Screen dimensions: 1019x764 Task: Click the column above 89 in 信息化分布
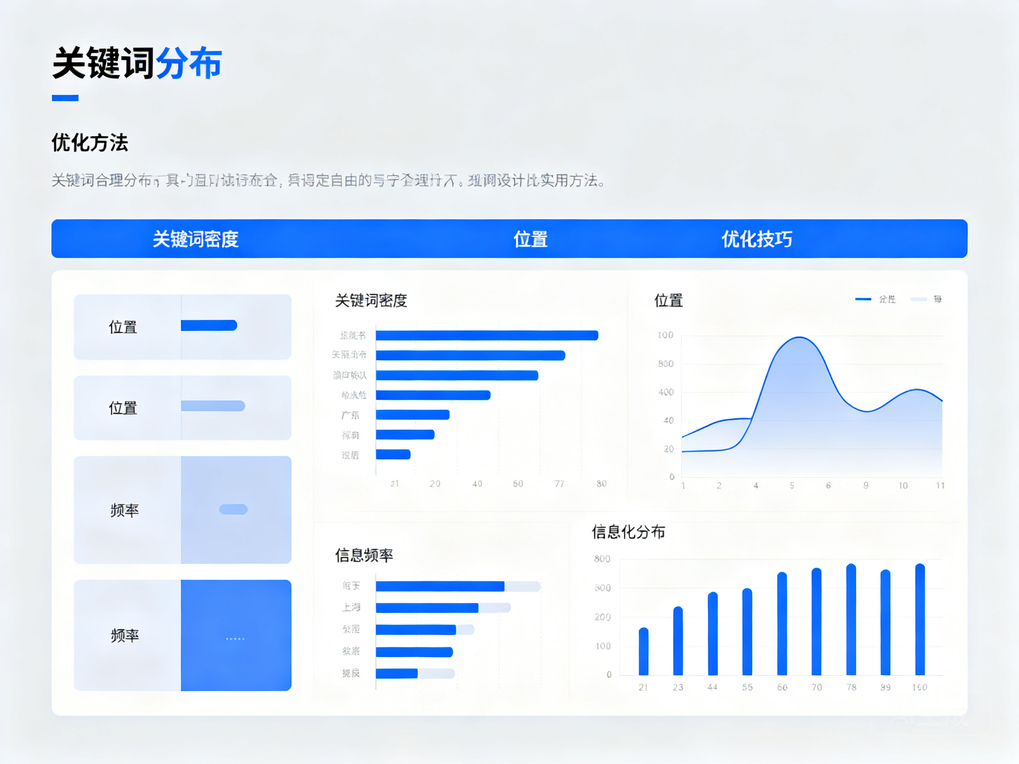tap(885, 622)
